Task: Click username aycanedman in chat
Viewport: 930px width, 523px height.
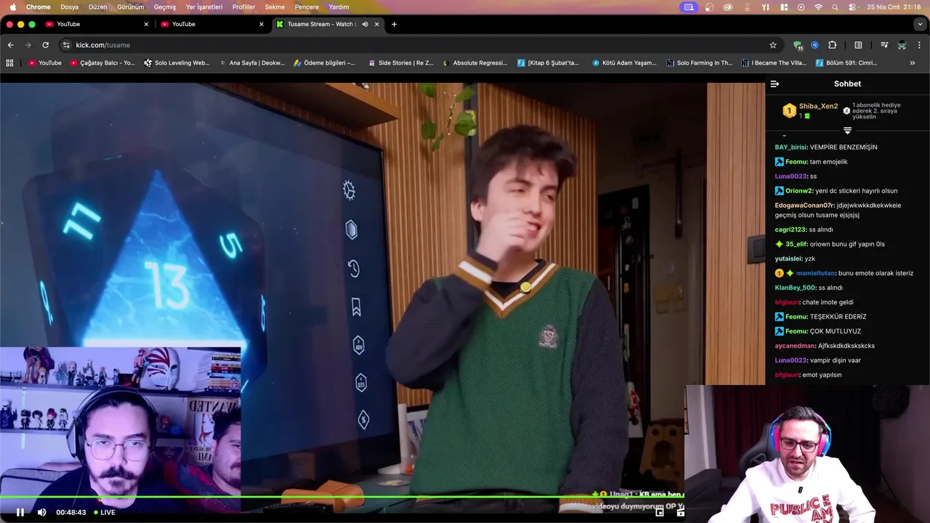Action: (795, 346)
